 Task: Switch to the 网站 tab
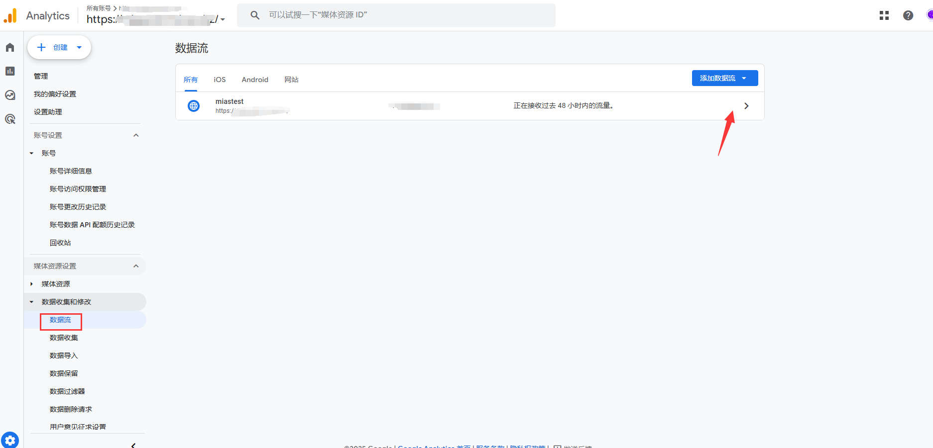(291, 80)
